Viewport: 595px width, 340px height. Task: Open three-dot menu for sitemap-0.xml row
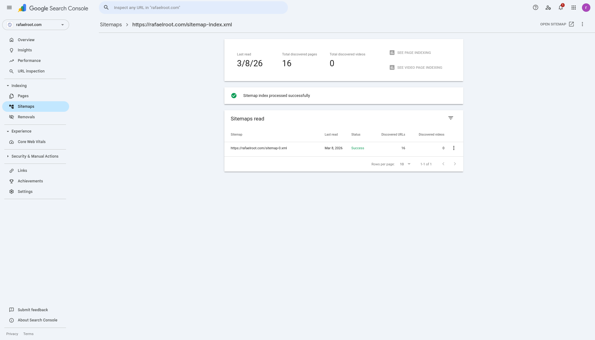453,148
